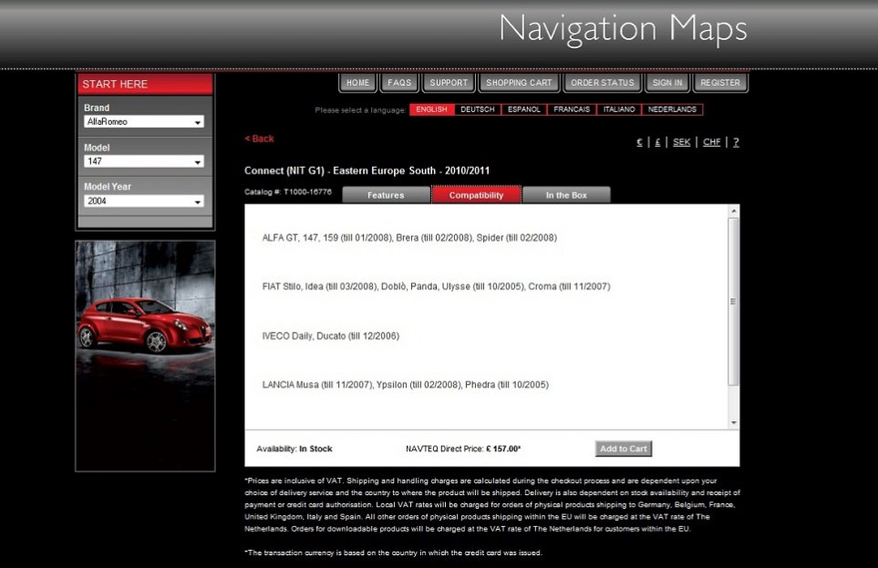This screenshot has width=878, height=568.
Task: Select the Pound sterling currency symbol
Action: click(657, 142)
